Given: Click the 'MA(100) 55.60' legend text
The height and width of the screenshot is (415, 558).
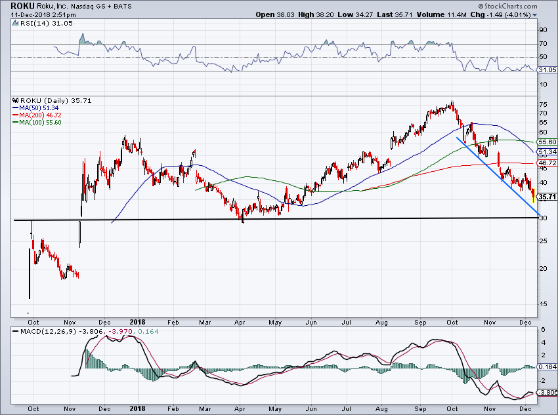Looking at the screenshot, I should [x=40, y=122].
